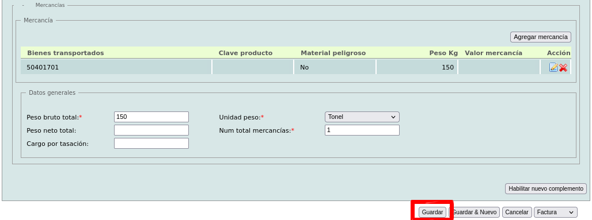
Task: Collapse the Mercancías section with minus sign
Action: (24, 5)
